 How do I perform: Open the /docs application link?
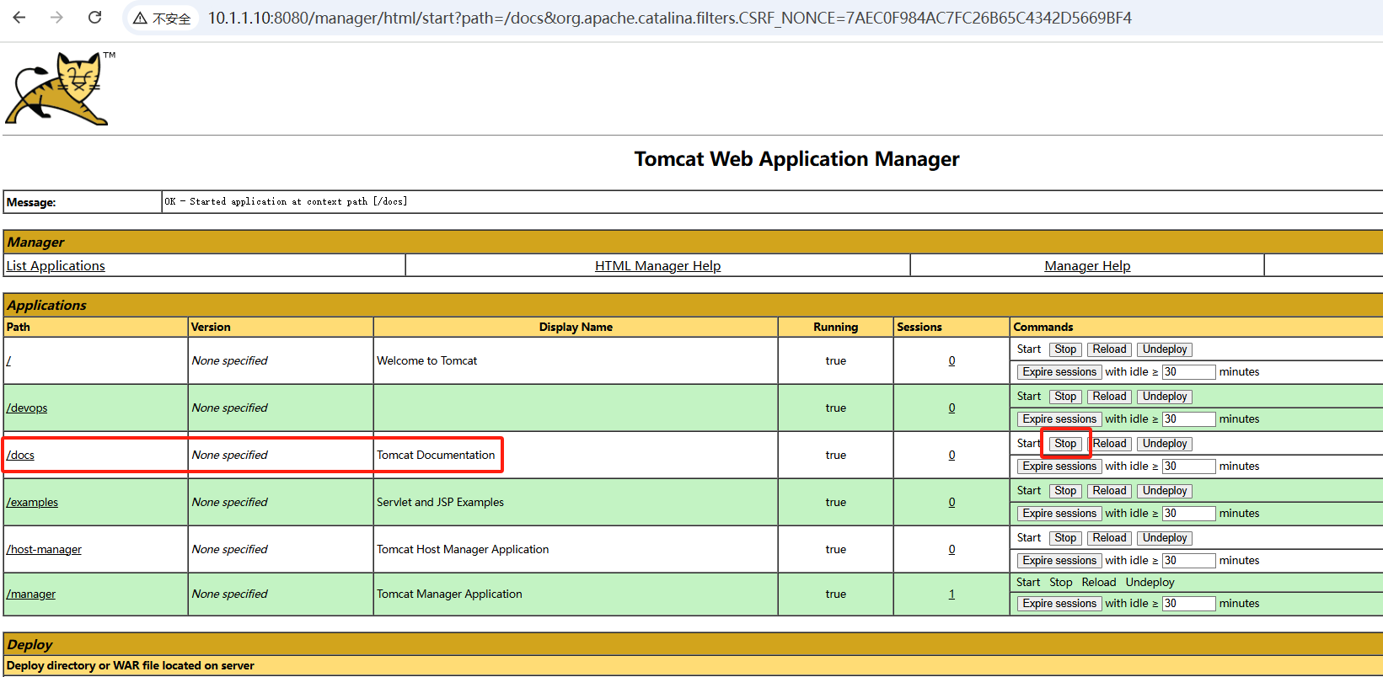(x=20, y=455)
